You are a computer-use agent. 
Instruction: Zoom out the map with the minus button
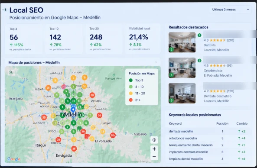pyautogui.click(x=154, y=156)
